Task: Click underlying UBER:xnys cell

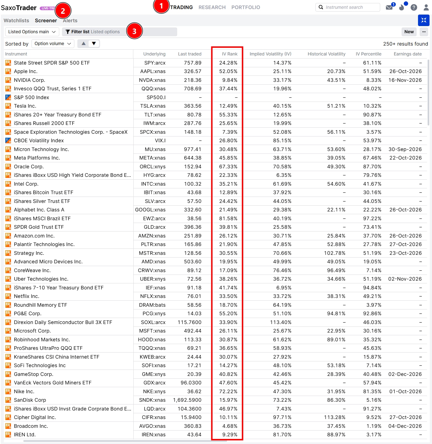Action: 153,279
